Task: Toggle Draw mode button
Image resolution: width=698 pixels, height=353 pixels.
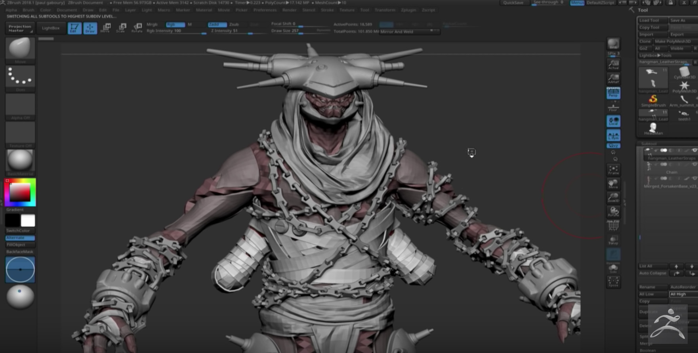Action: [x=90, y=28]
